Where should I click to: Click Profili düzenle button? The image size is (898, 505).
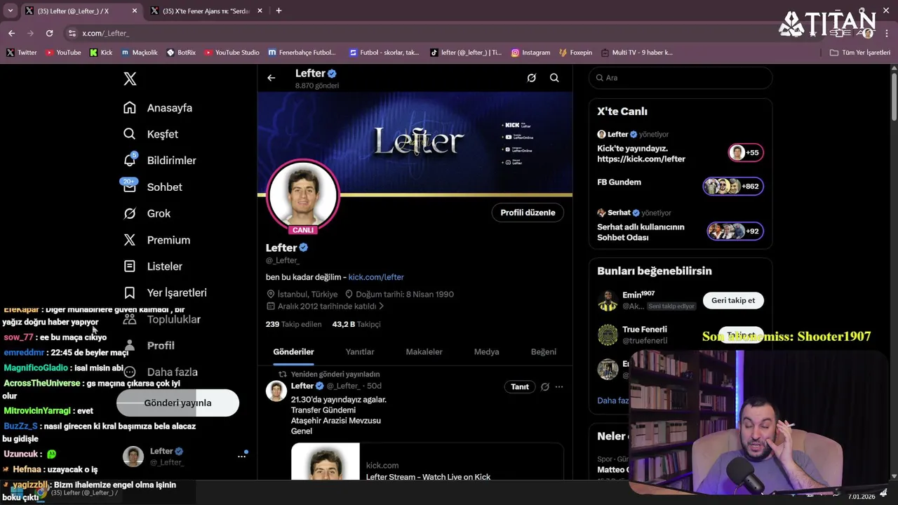point(528,213)
